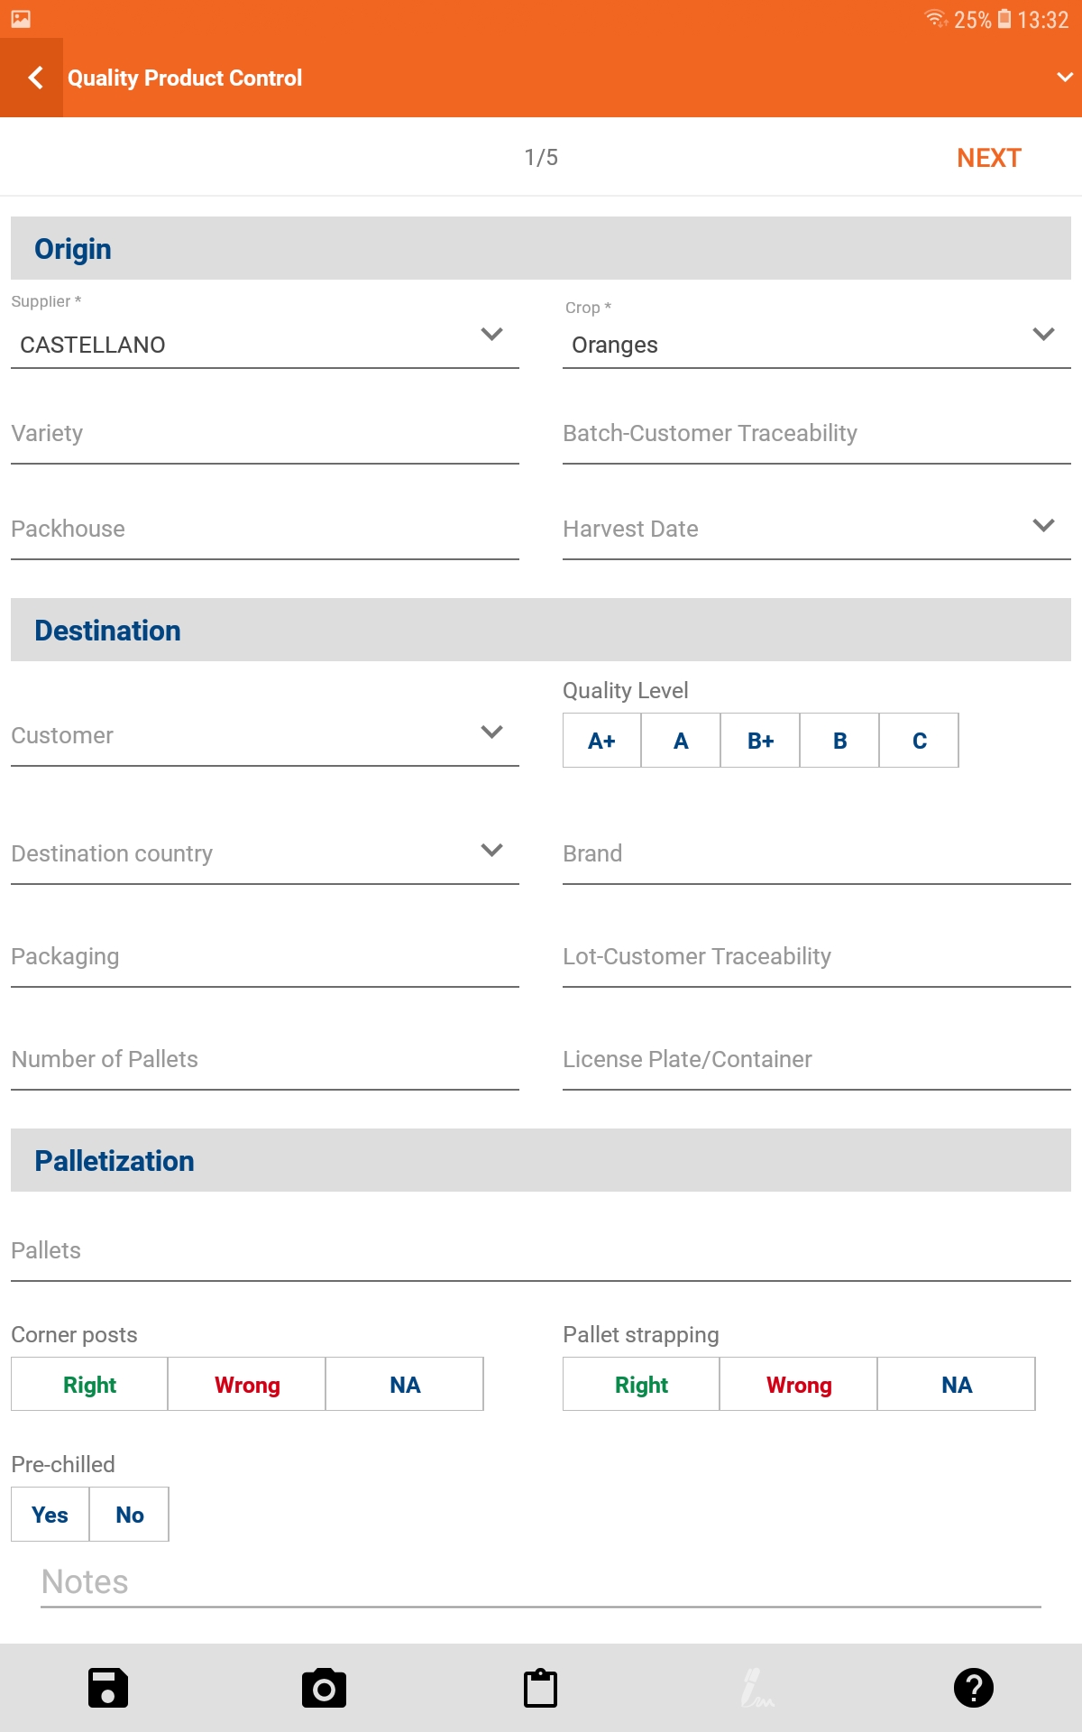Open the Crop dropdown showing Oranges

816,344
